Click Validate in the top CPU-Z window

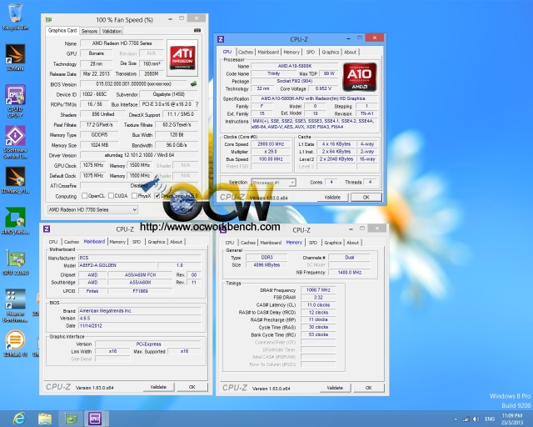(x=332, y=197)
